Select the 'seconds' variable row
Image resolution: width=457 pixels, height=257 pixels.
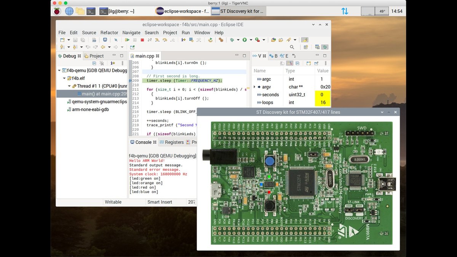pyautogui.click(x=291, y=95)
